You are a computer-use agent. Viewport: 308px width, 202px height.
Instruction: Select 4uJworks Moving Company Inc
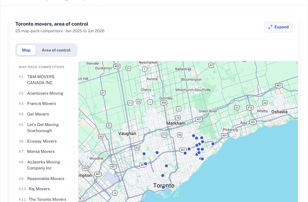43,165
